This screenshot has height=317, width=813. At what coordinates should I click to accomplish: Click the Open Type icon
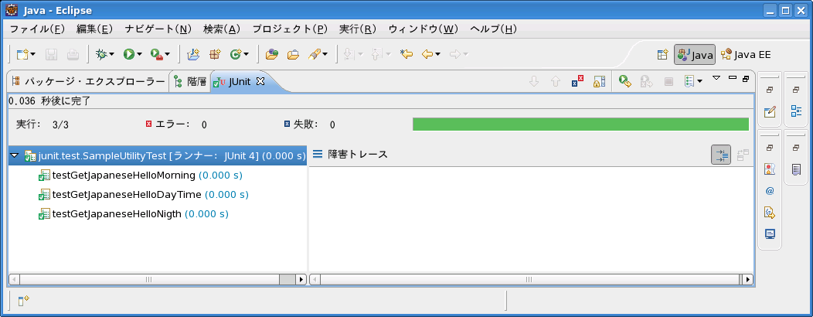tap(272, 54)
